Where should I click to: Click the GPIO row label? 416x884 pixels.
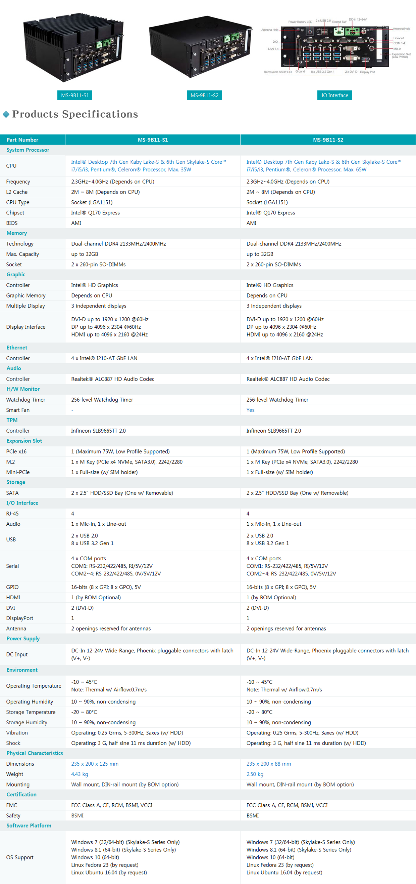click(x=12, y=587)
